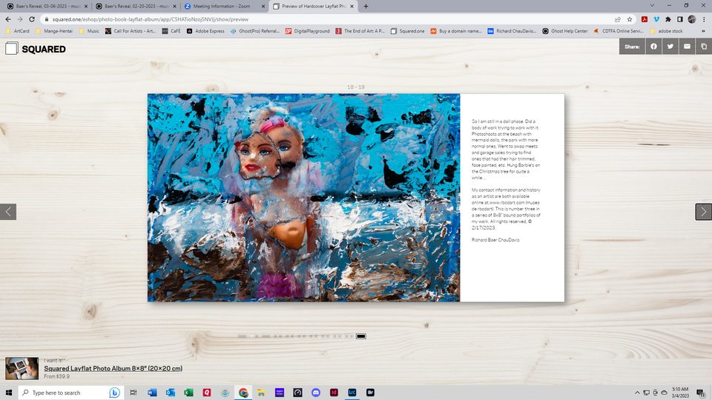This screenshot has height=400, width=712.
Task: Toggle the browser side panel
Action: (680, 19)
